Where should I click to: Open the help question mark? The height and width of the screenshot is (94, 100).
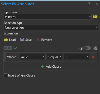(x=89, y=4)
